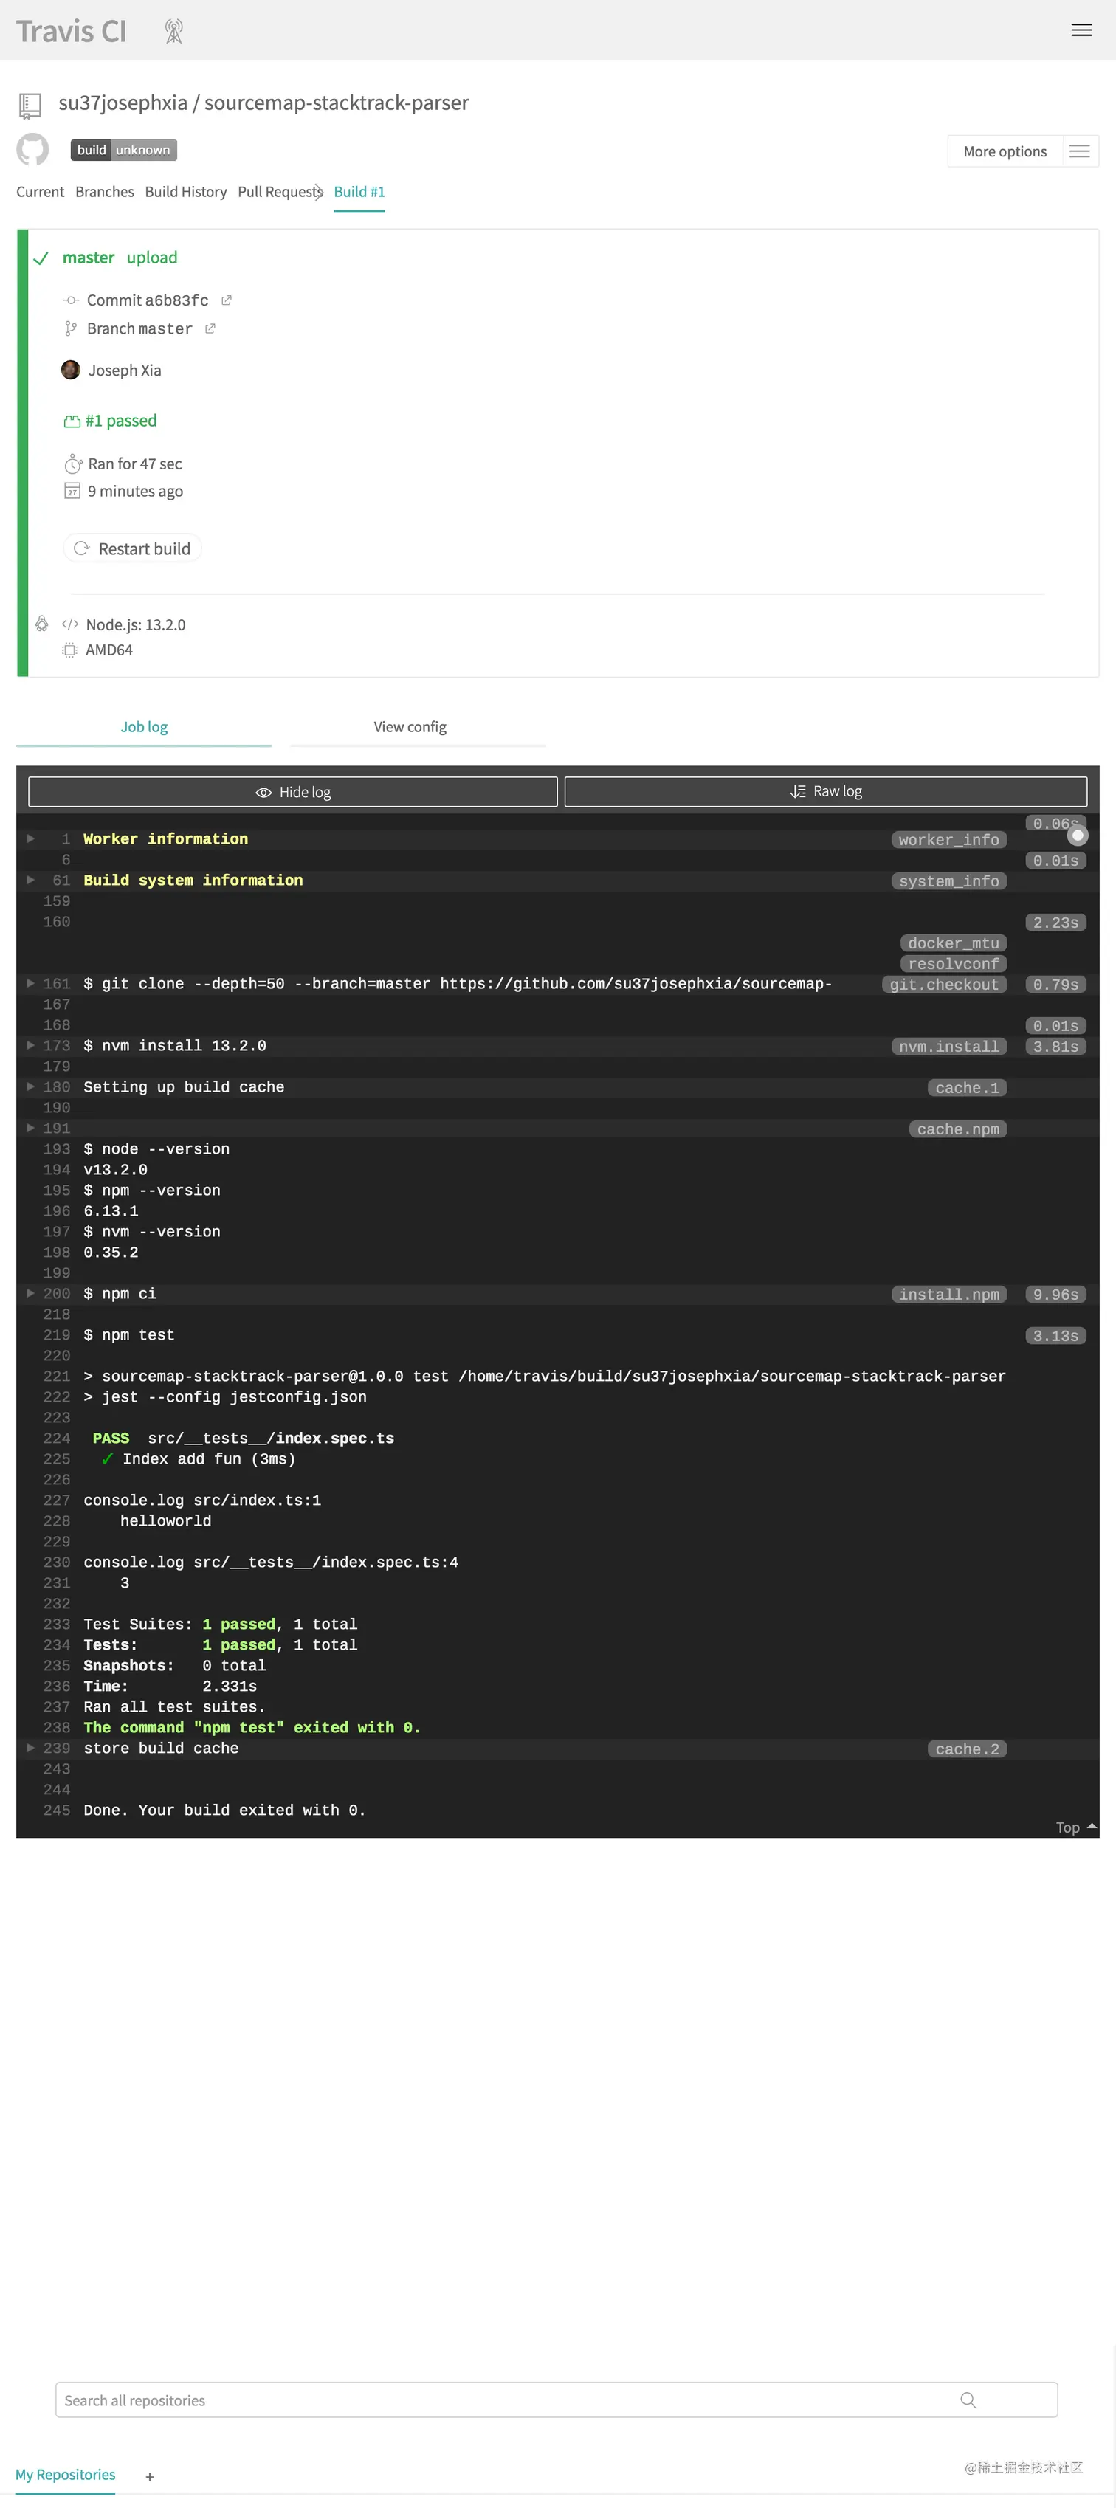Click the CPU chip icon beside AMD64
This screenshot has width=1116, height=2508.
tap(70, 650)
